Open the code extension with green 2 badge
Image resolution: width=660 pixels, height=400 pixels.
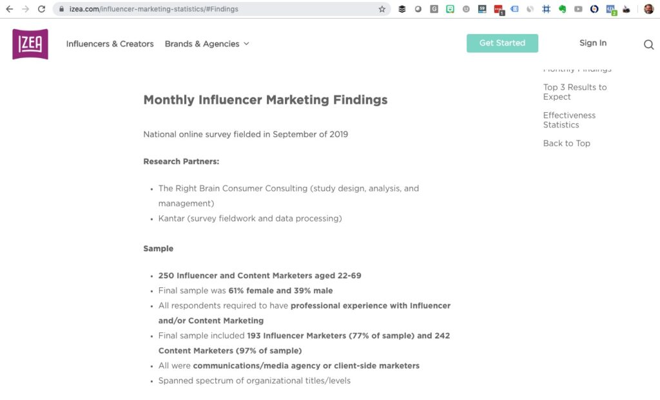[x=608, y=8]
